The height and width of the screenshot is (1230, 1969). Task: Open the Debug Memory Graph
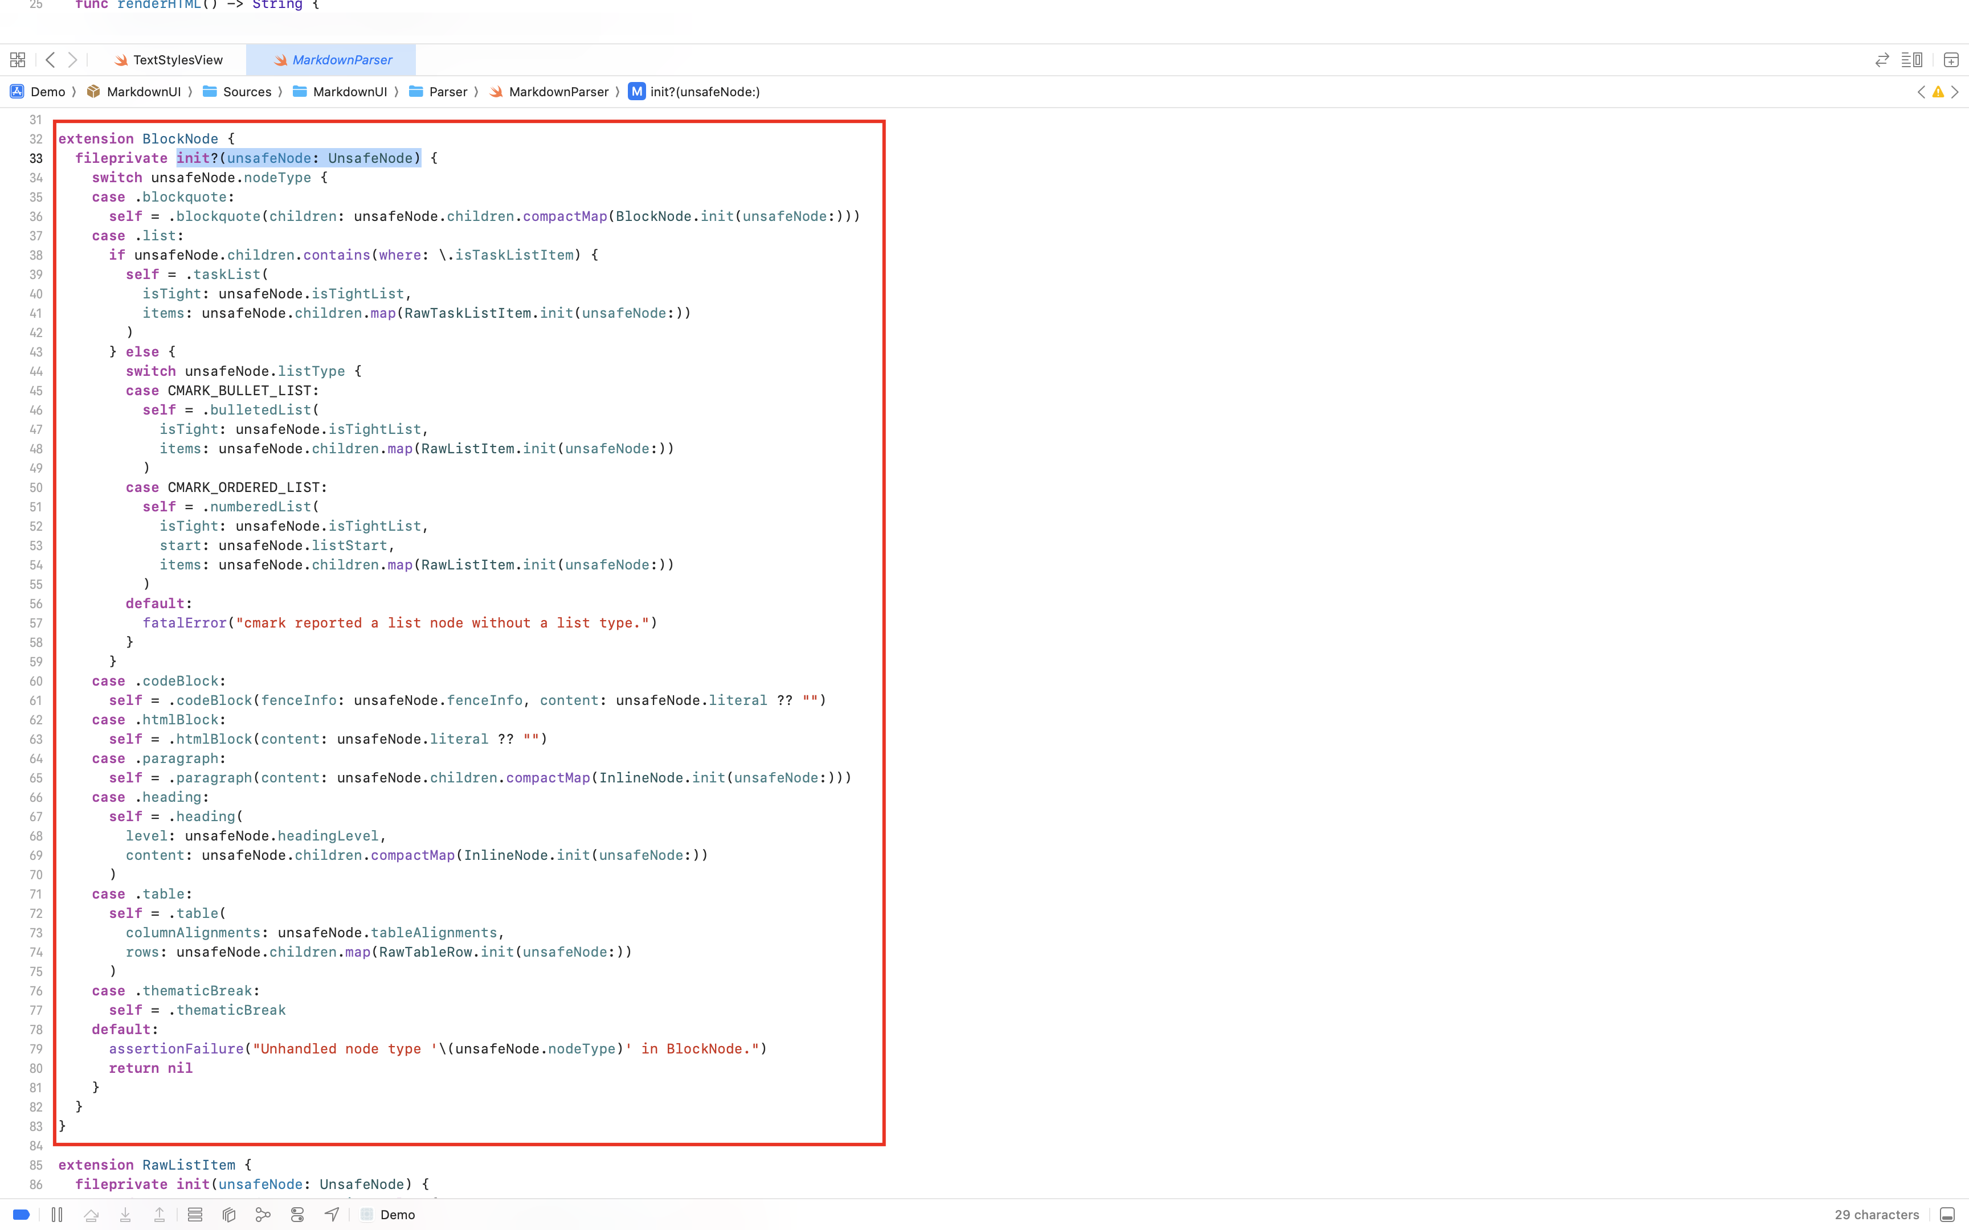coord(263,1215)
